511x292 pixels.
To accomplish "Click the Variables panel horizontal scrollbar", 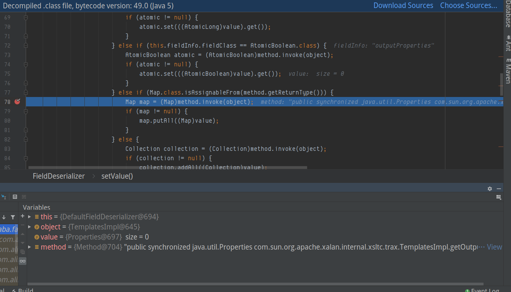I will coord(255,284).
